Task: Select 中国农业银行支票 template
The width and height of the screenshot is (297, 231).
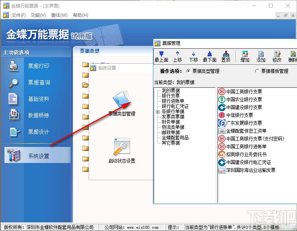Action: 240,99
